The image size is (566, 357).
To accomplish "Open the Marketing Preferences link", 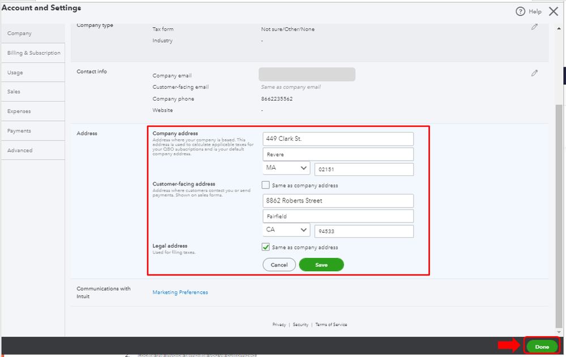I will [180, 293].
